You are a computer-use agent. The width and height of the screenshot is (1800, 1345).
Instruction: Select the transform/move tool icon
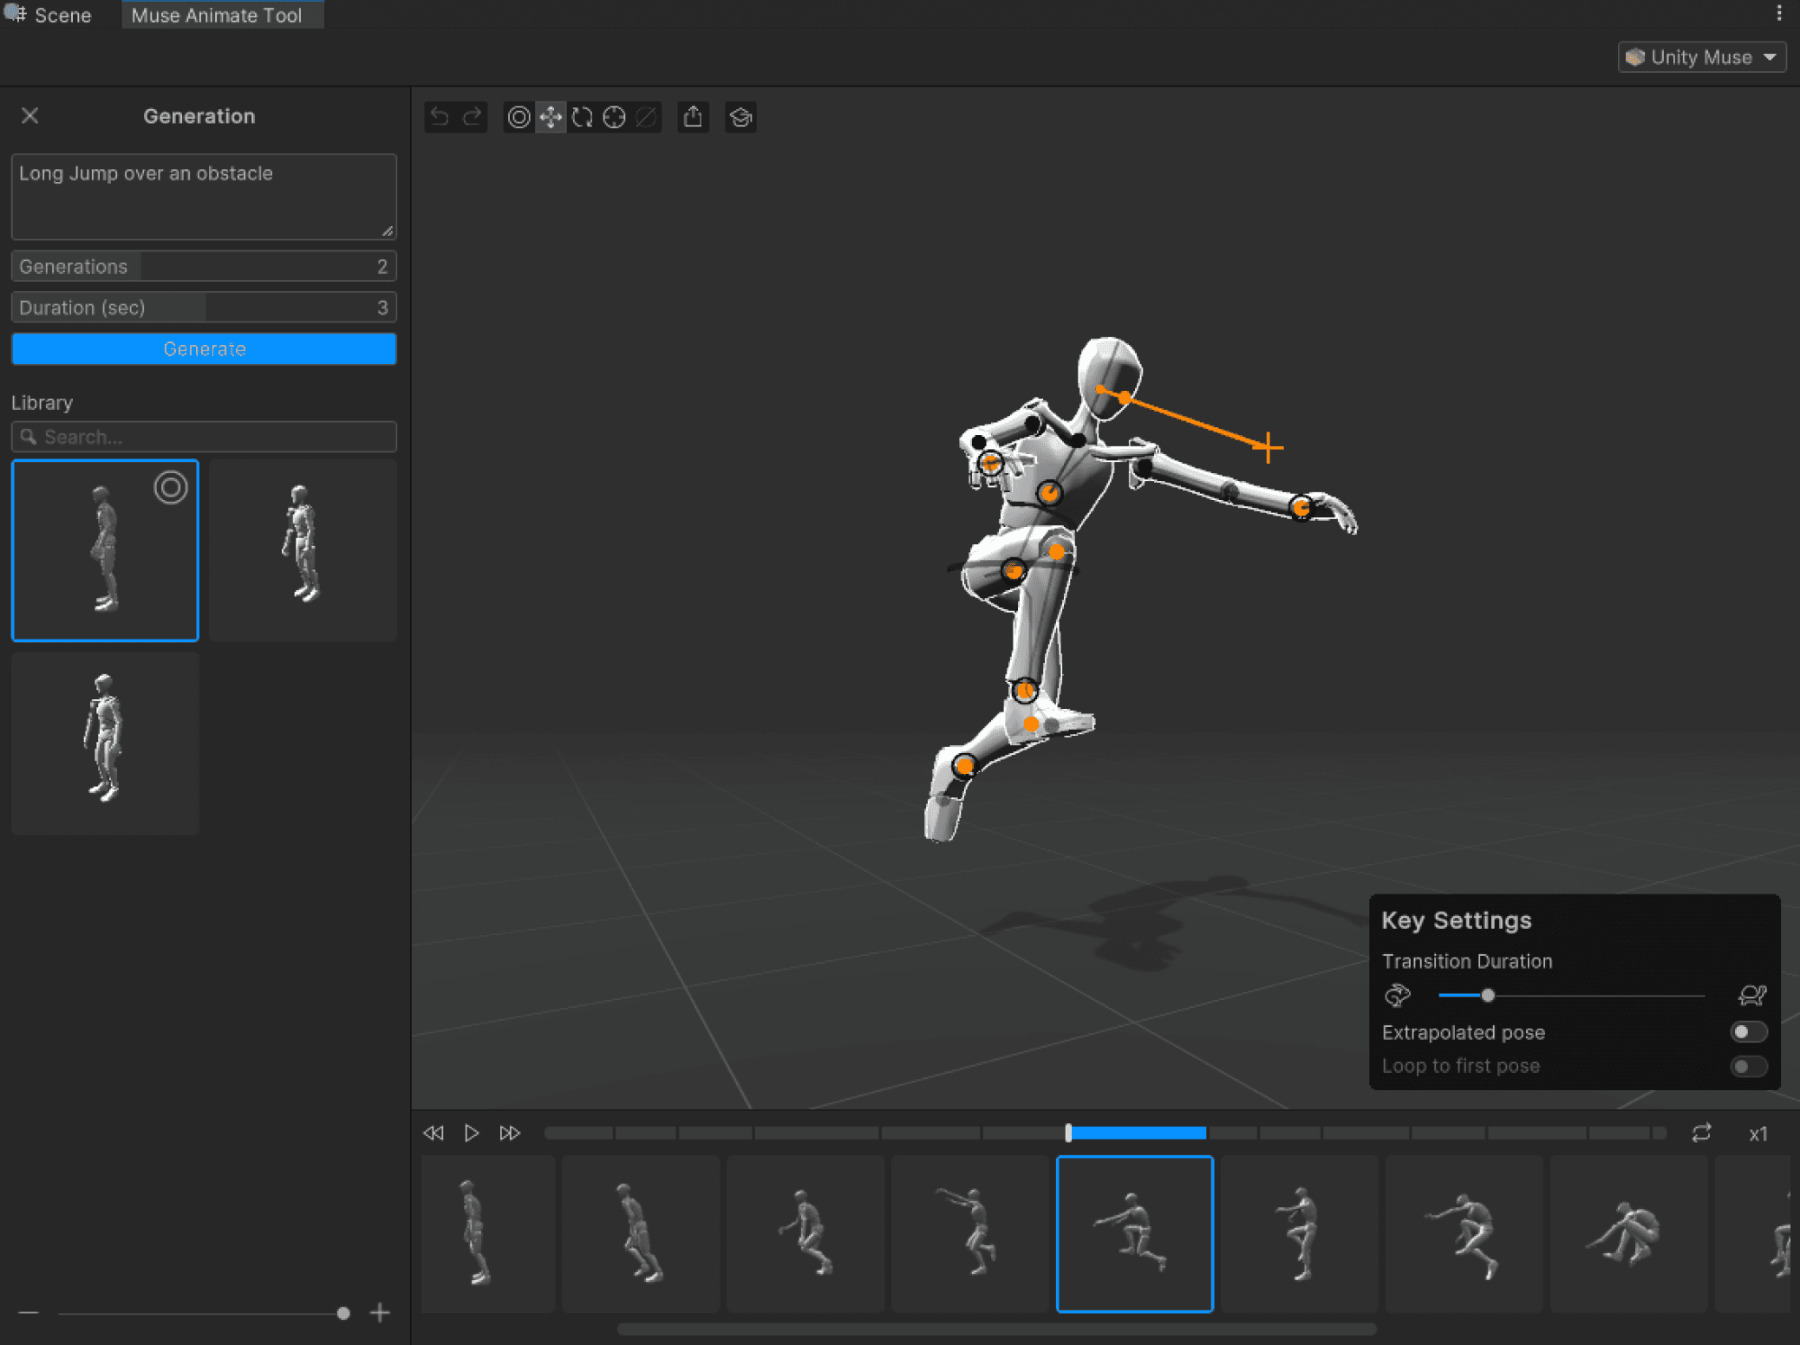551,117
